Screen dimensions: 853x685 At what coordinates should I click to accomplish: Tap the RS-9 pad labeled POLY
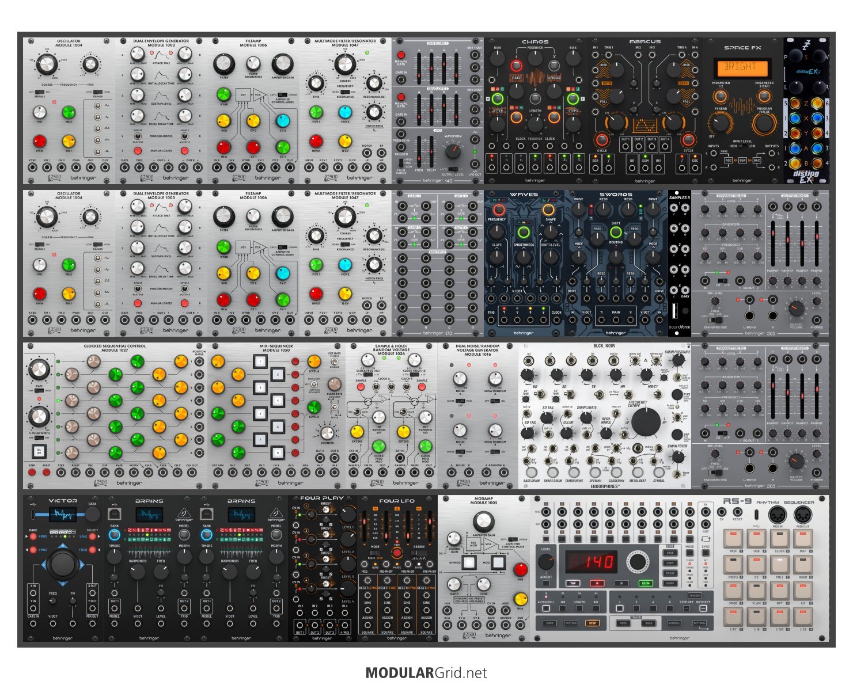click(x=780, y=565)
